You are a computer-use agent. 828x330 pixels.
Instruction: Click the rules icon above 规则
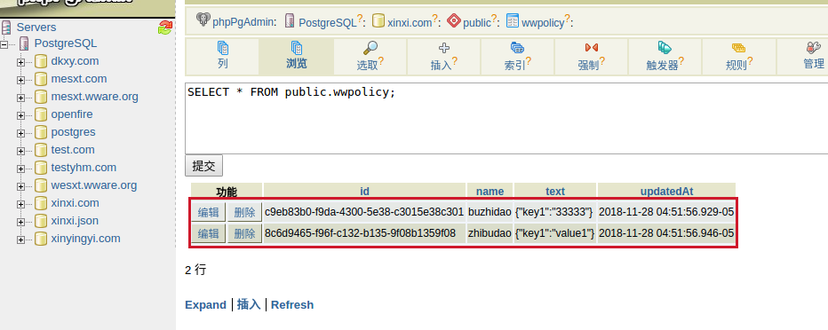tap(738, 48)
